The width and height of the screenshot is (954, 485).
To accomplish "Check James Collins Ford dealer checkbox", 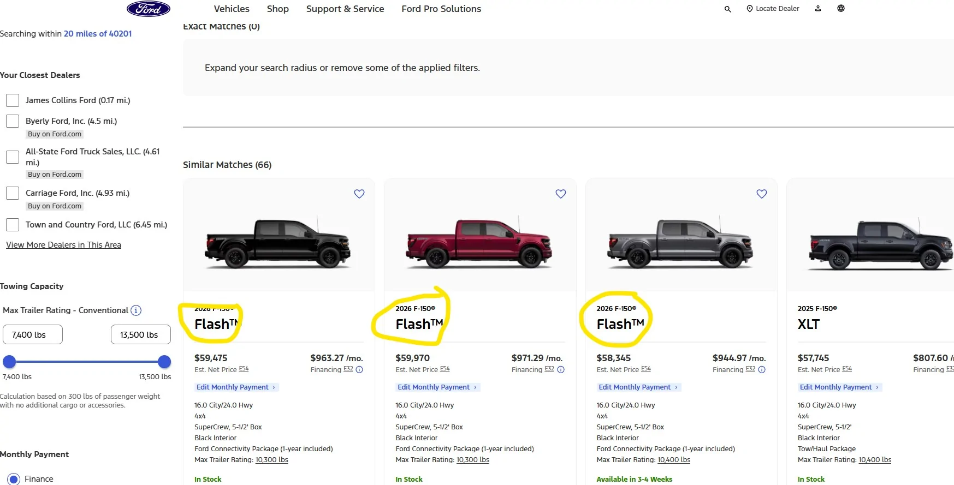I will click(13, 100).
